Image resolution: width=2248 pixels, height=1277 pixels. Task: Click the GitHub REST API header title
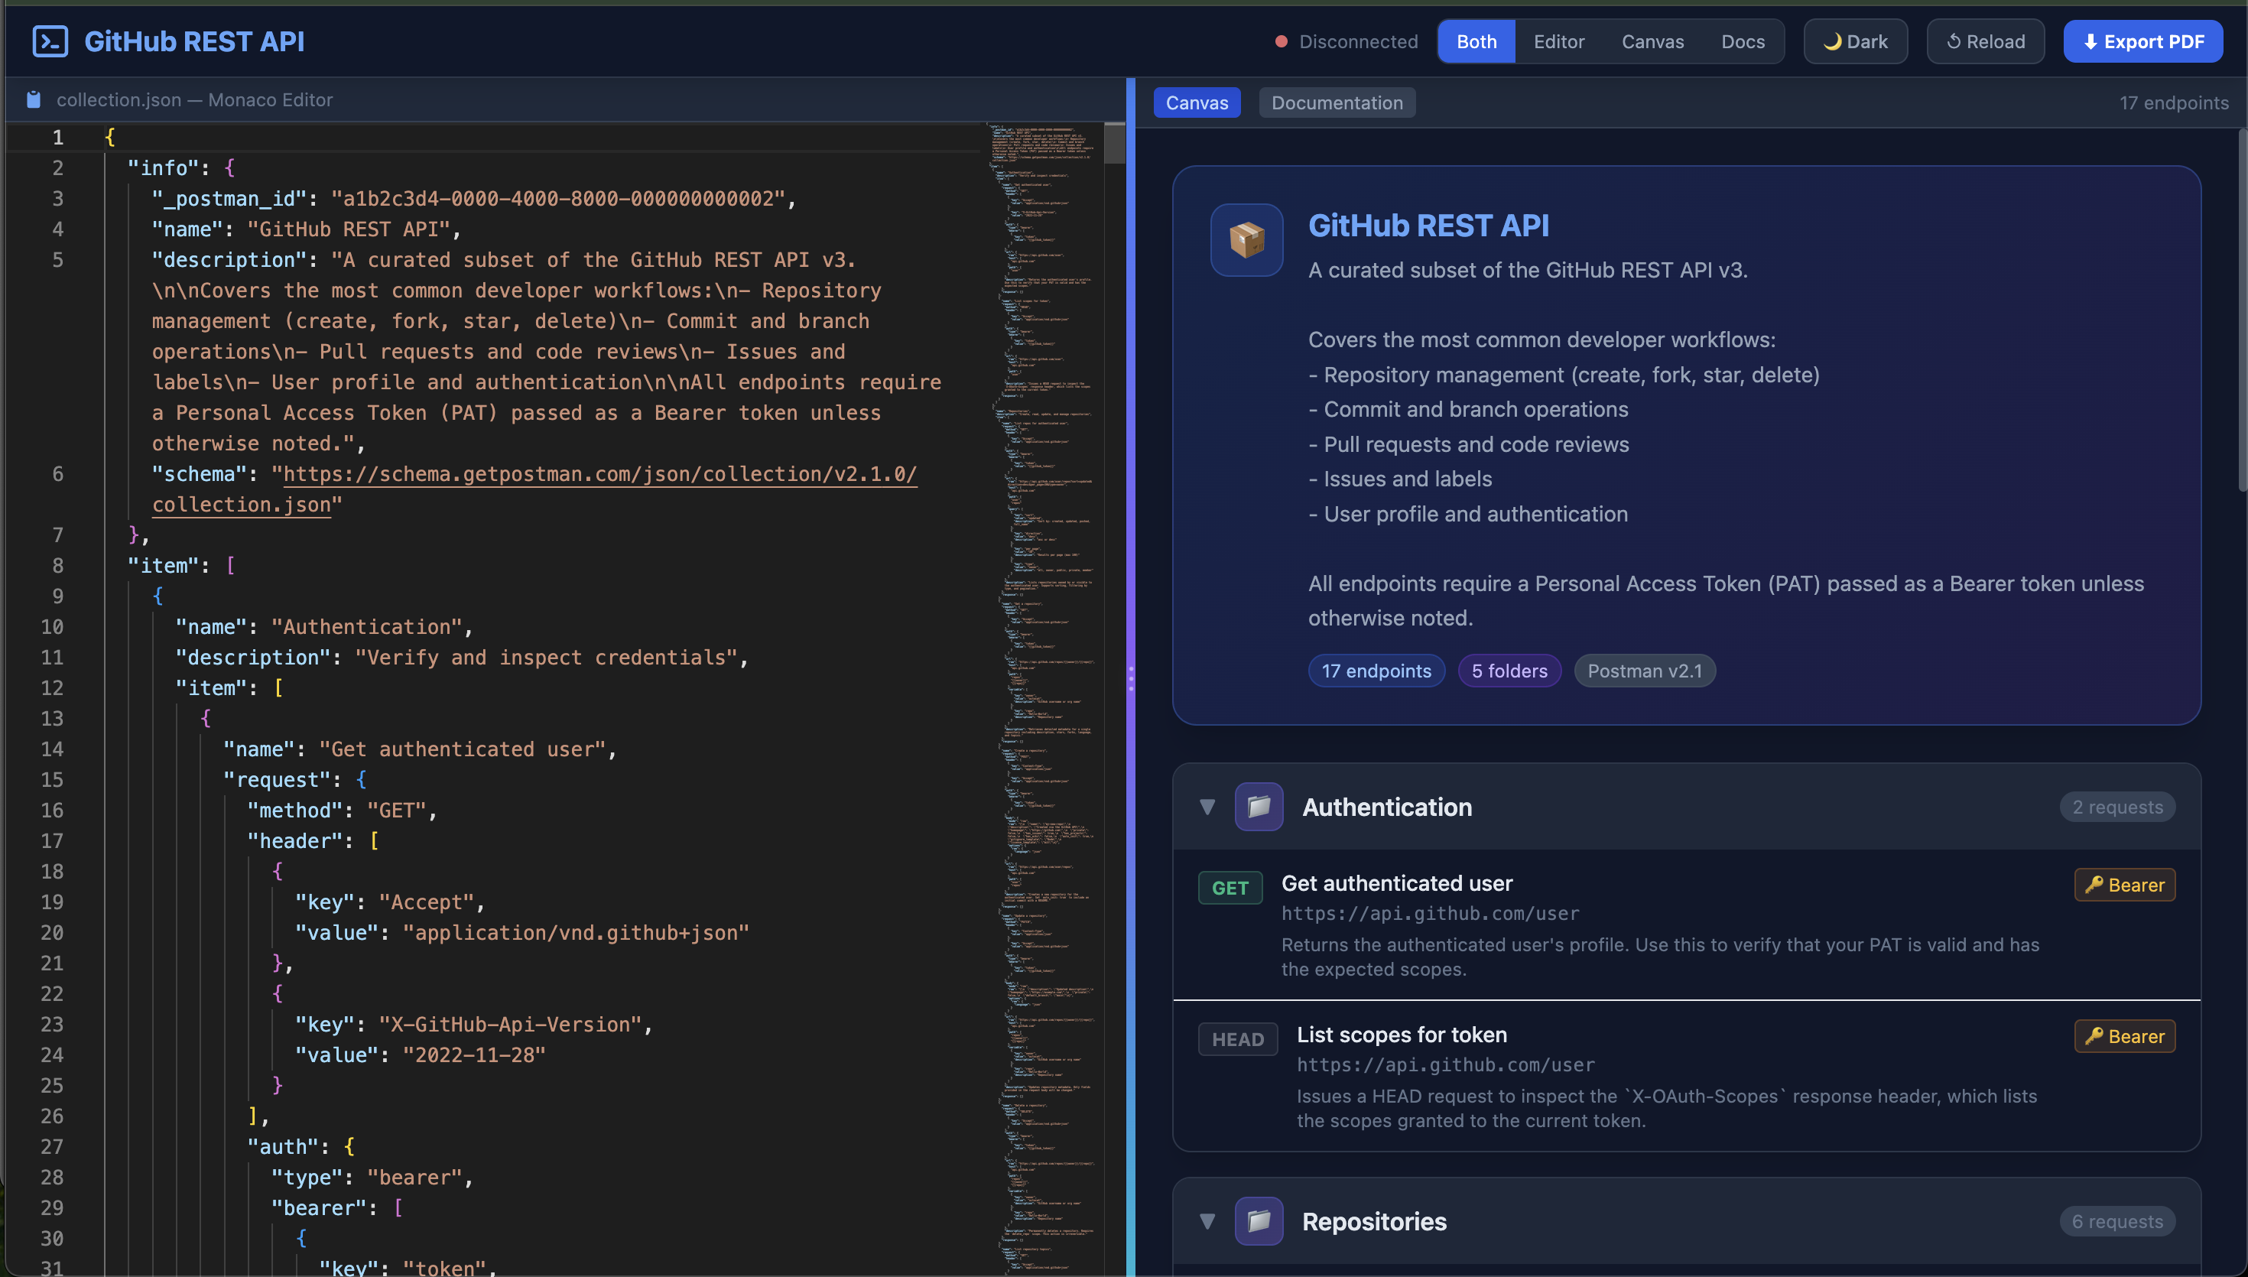[193, 41]
